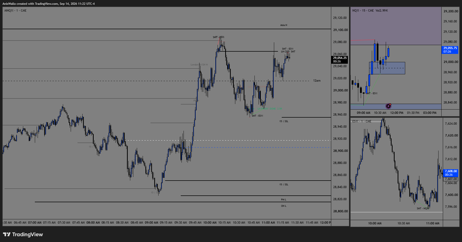
Task: Click the lightning-bolt event icon on the NQ1! chart
Action: click(388, 106)
